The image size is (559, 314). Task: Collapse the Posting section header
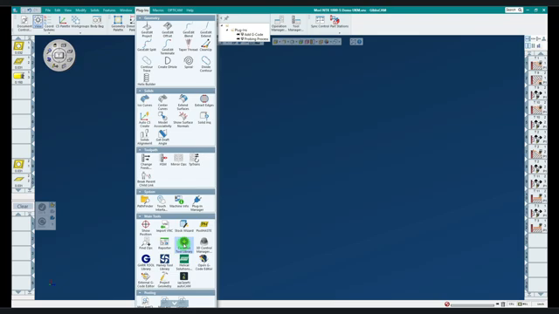(x=176, y=293)
